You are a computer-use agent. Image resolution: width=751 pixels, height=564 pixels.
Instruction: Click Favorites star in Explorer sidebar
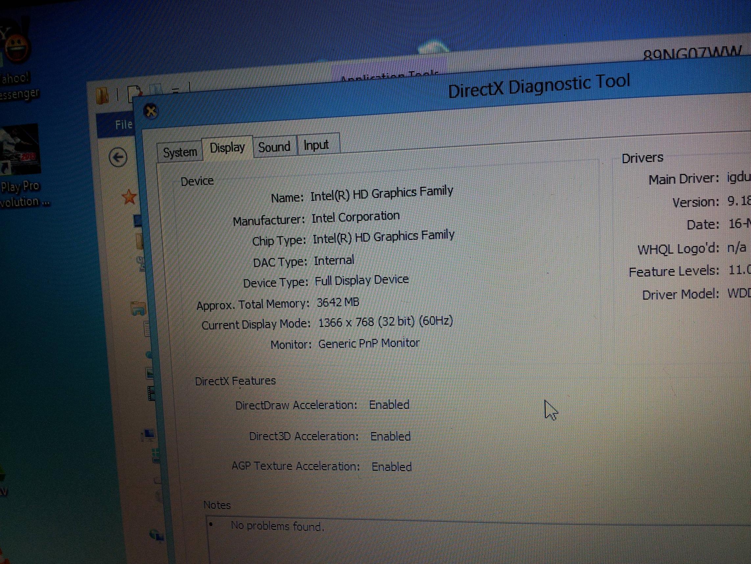pos(129,197)
